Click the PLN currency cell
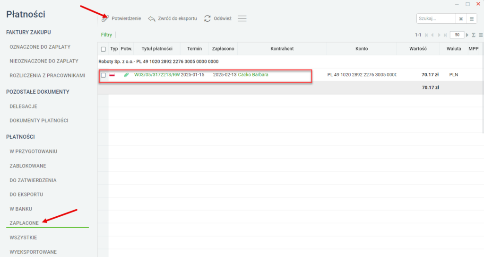This screenshot has width=484, height=257. click(x=454, y=74)
